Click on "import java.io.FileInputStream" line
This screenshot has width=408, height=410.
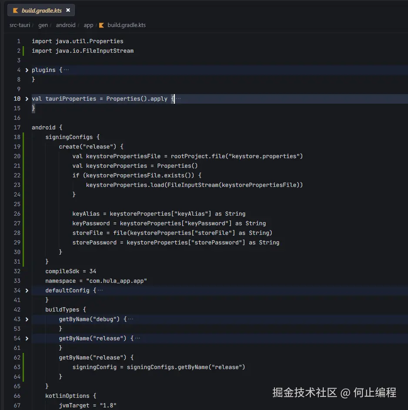pos(83,51)
